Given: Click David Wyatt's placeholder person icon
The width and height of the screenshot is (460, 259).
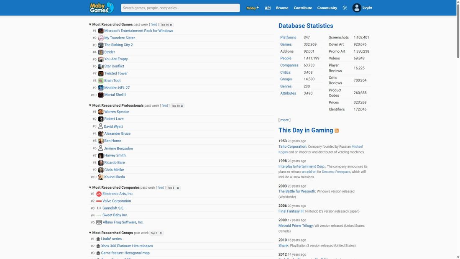Looking at the screenshot, I should pos(100,126).
